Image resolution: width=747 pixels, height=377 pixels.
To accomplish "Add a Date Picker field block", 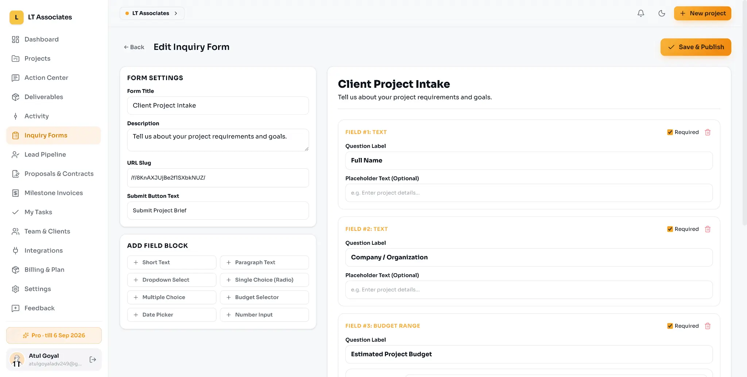I will click(171, 315).
